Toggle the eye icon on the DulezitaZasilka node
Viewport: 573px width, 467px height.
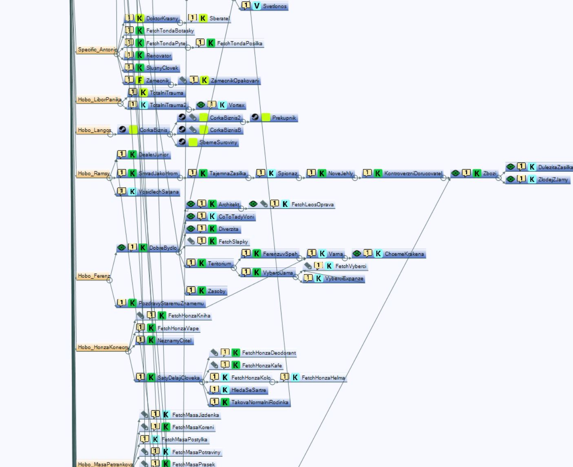[x=510, y=167]
